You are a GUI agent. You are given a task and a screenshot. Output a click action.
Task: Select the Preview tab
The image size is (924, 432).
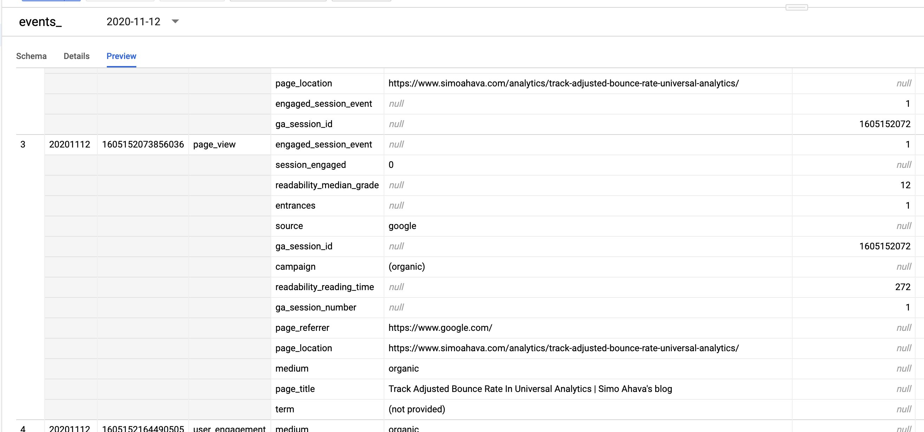click(121, 56)
